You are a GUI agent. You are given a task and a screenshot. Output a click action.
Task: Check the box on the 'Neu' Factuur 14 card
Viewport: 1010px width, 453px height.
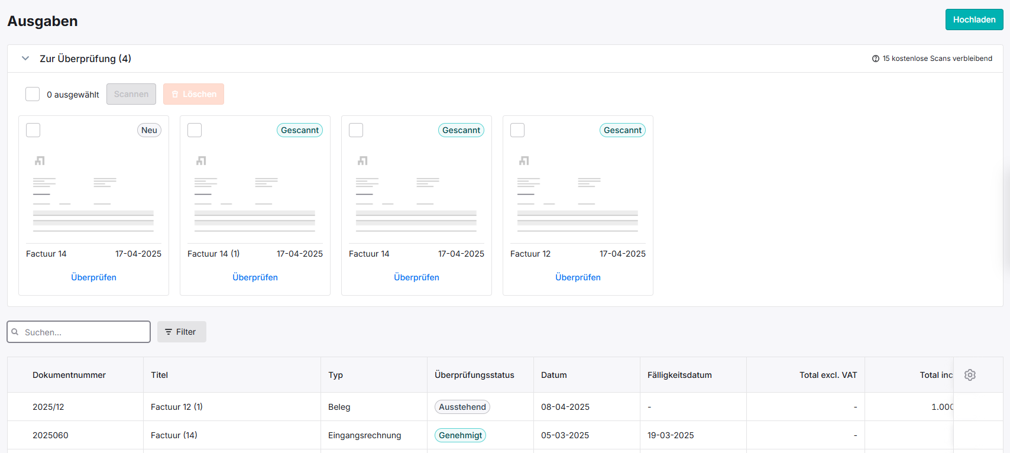[33, 130]
